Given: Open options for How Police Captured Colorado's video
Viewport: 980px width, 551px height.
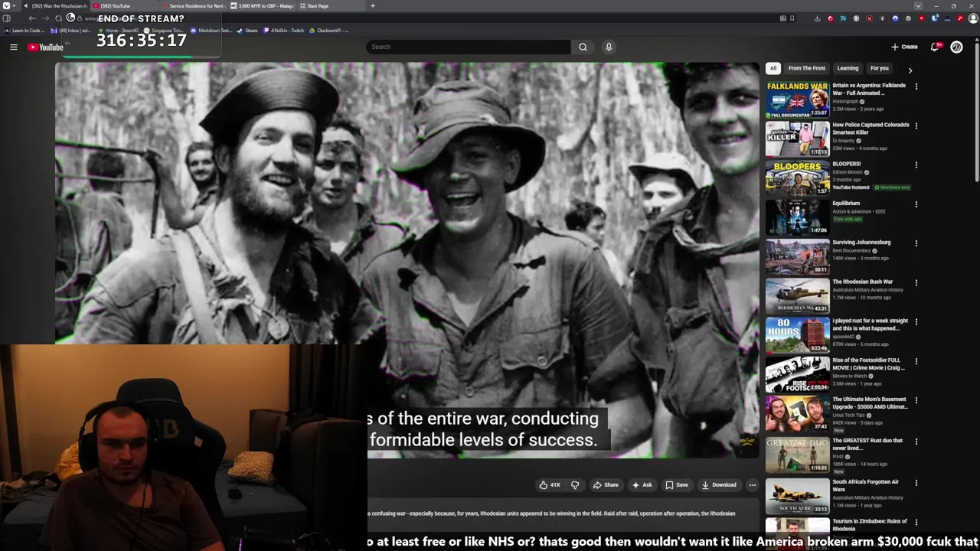Looking at the screenshot, I should coord(916,126).
